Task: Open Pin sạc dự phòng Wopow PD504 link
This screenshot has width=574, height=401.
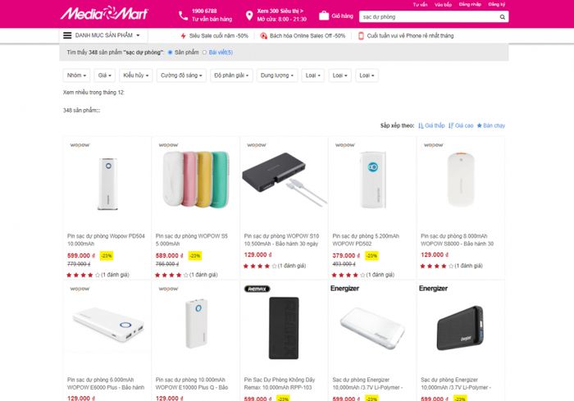Action: tap(106, 240)
